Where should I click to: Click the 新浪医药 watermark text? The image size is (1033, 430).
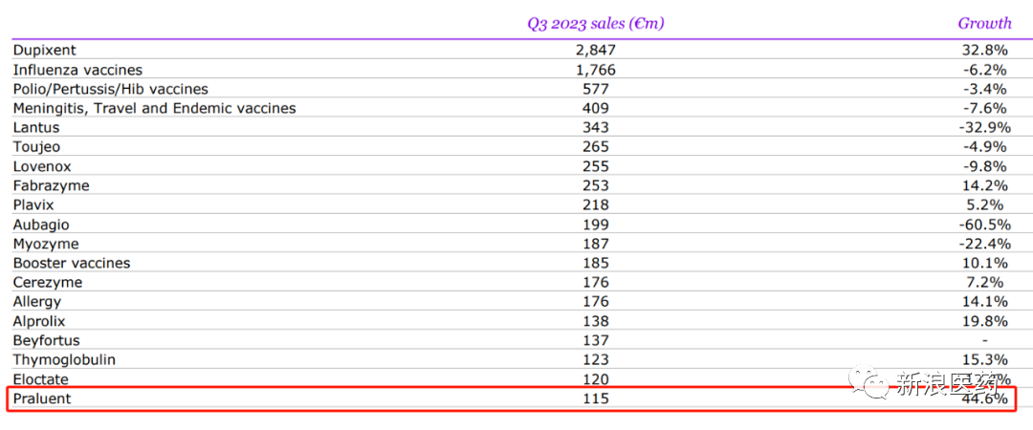pos(945,384)
